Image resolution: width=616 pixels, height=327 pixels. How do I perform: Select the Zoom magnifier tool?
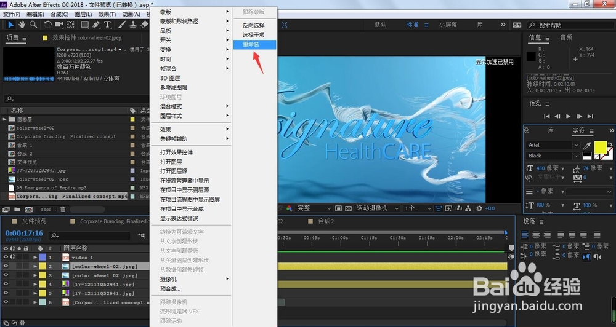tap(33, 25)
